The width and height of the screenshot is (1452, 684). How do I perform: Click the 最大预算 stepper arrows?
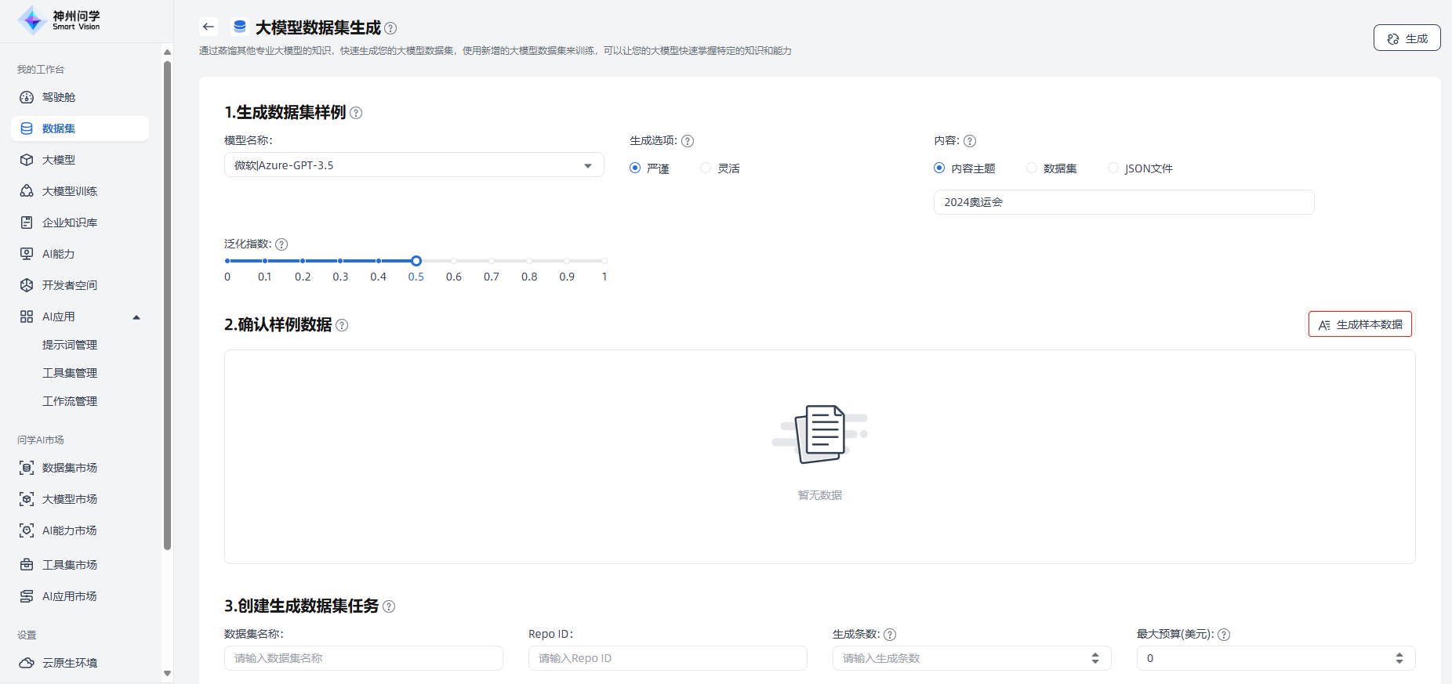1399,658
